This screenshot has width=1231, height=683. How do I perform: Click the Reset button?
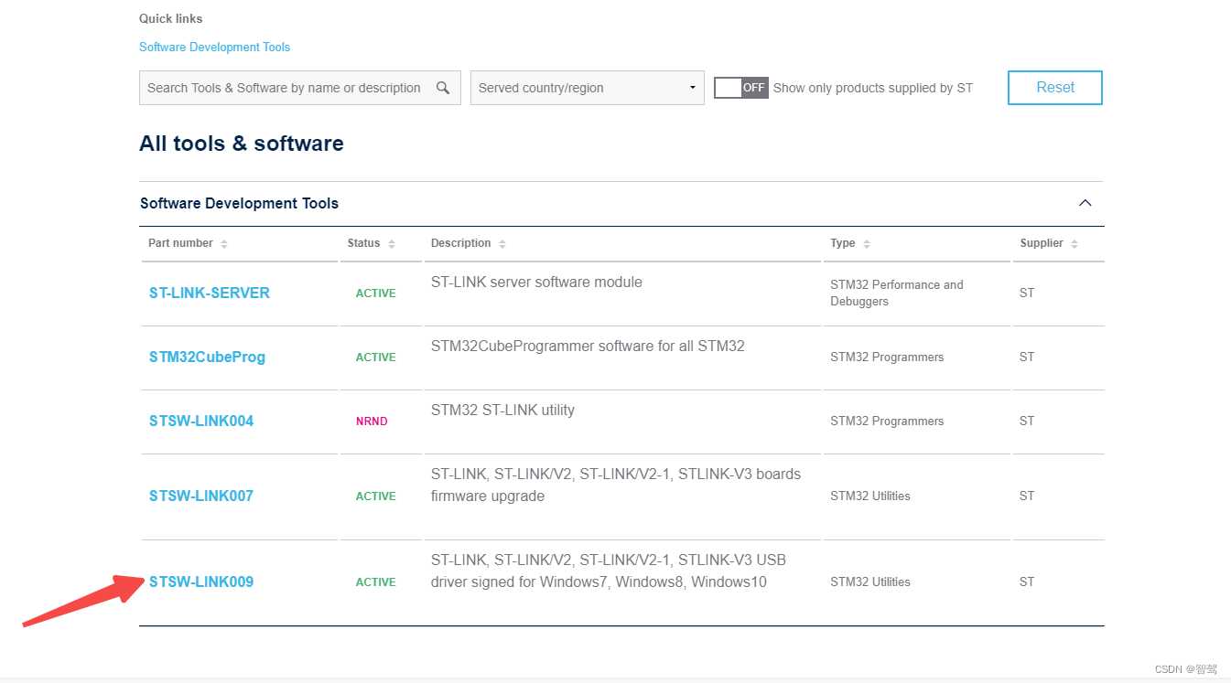(x=1055, y=88)
